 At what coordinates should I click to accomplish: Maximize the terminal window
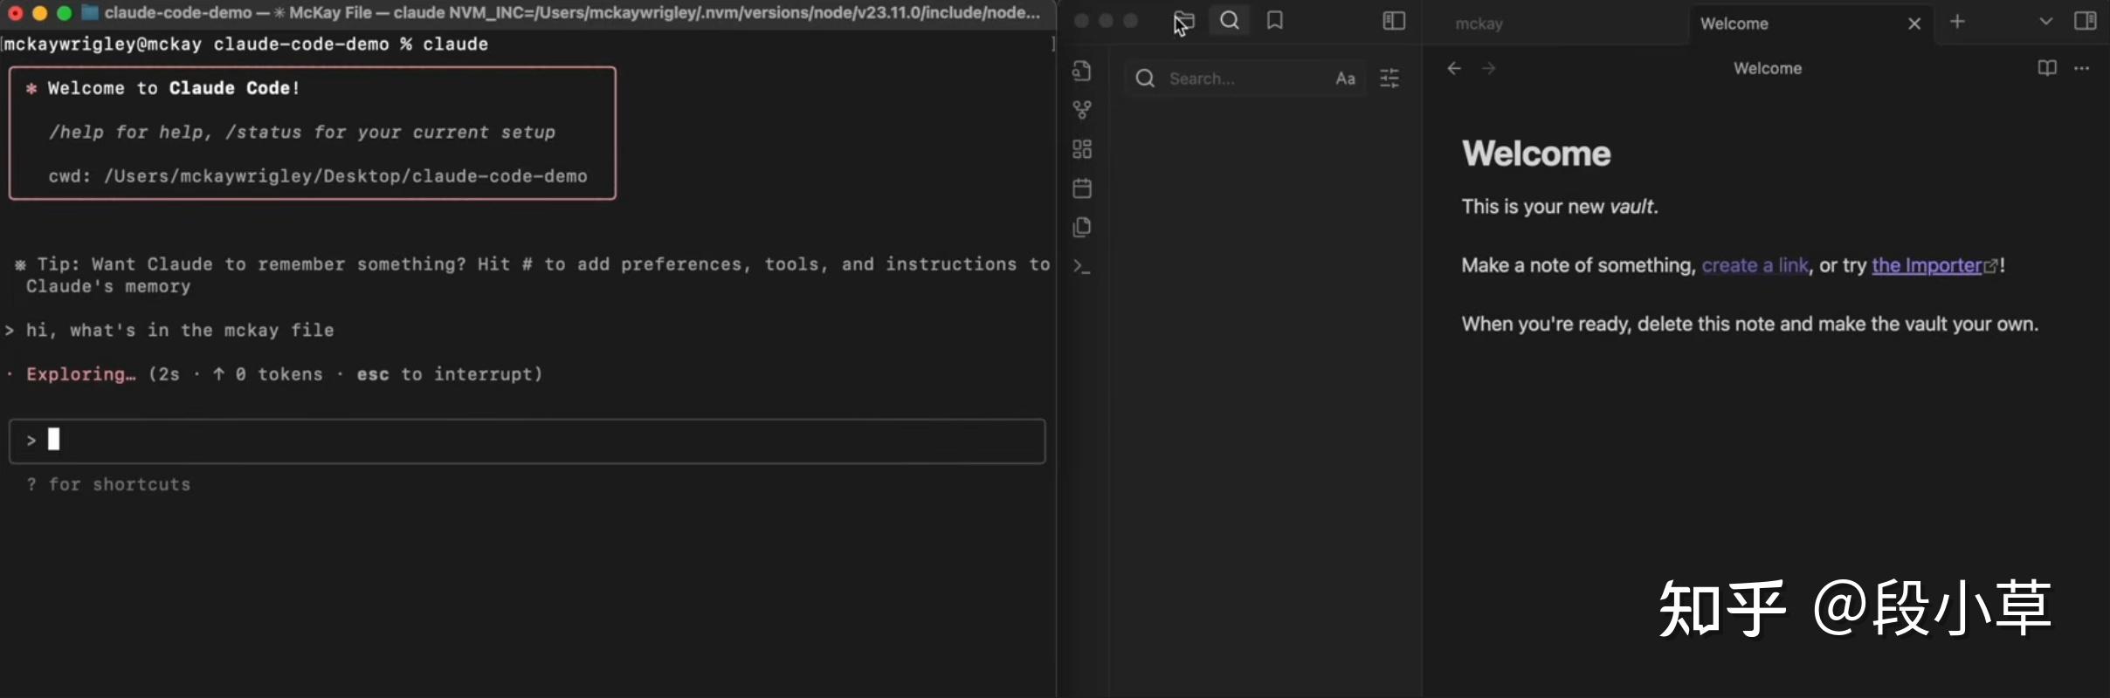64,13
